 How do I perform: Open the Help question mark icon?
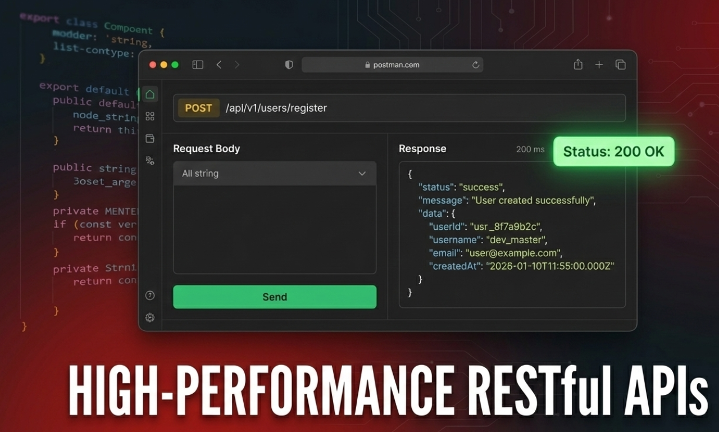(149, 295)
